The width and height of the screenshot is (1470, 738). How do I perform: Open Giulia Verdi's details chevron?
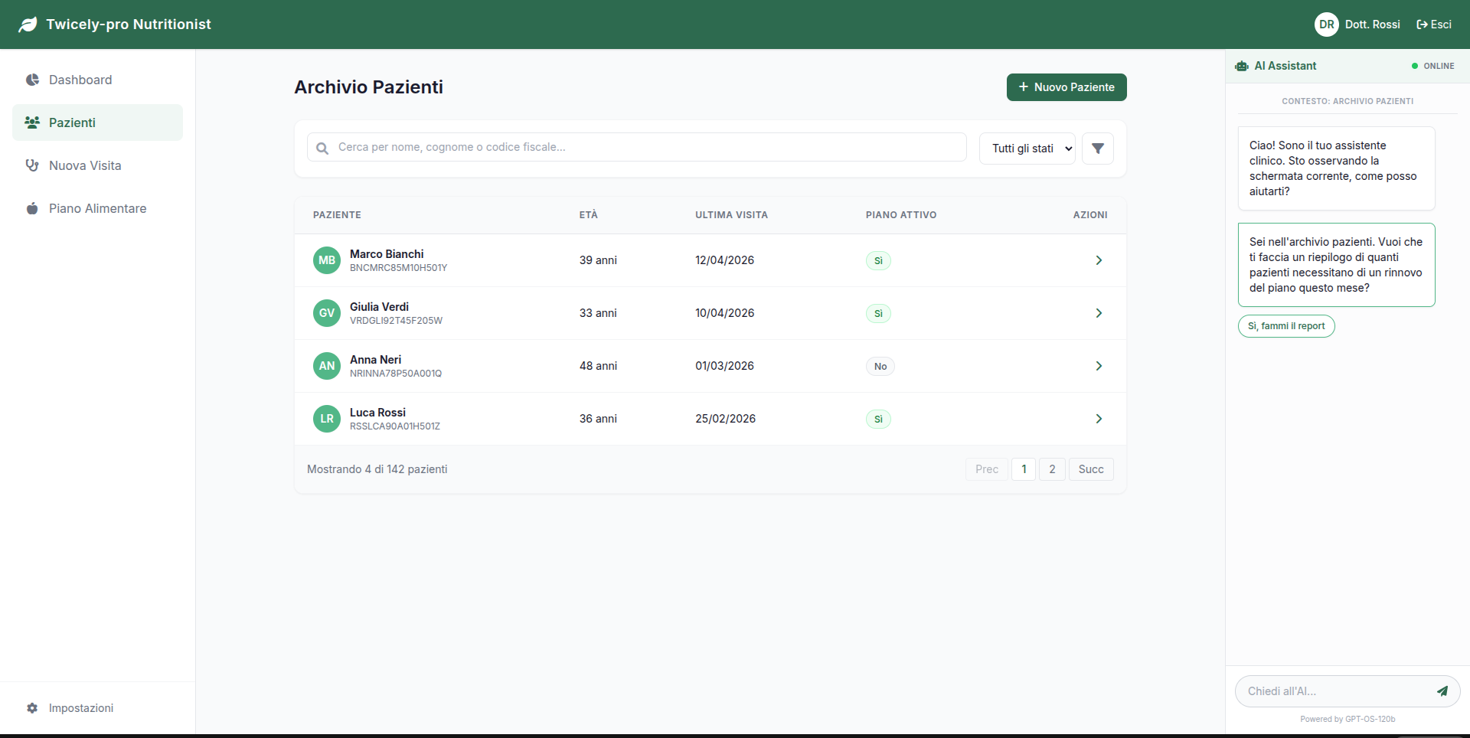coord(1099,313)
